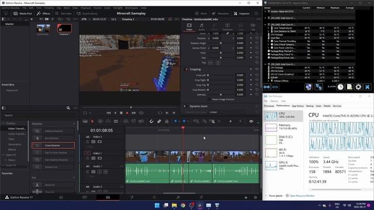The width and height of the screenshot is (374, 210).
Task: Open the Edit Index panel
Action: (63, 13)
